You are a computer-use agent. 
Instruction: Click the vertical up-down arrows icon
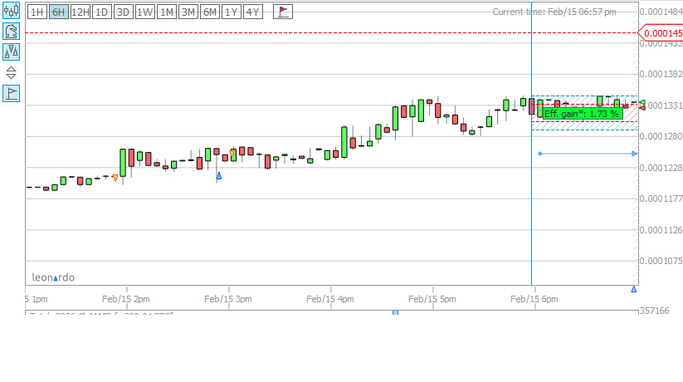tap(12, 72)
